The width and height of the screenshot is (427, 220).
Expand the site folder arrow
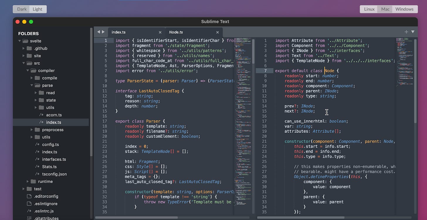pos(23,56)
